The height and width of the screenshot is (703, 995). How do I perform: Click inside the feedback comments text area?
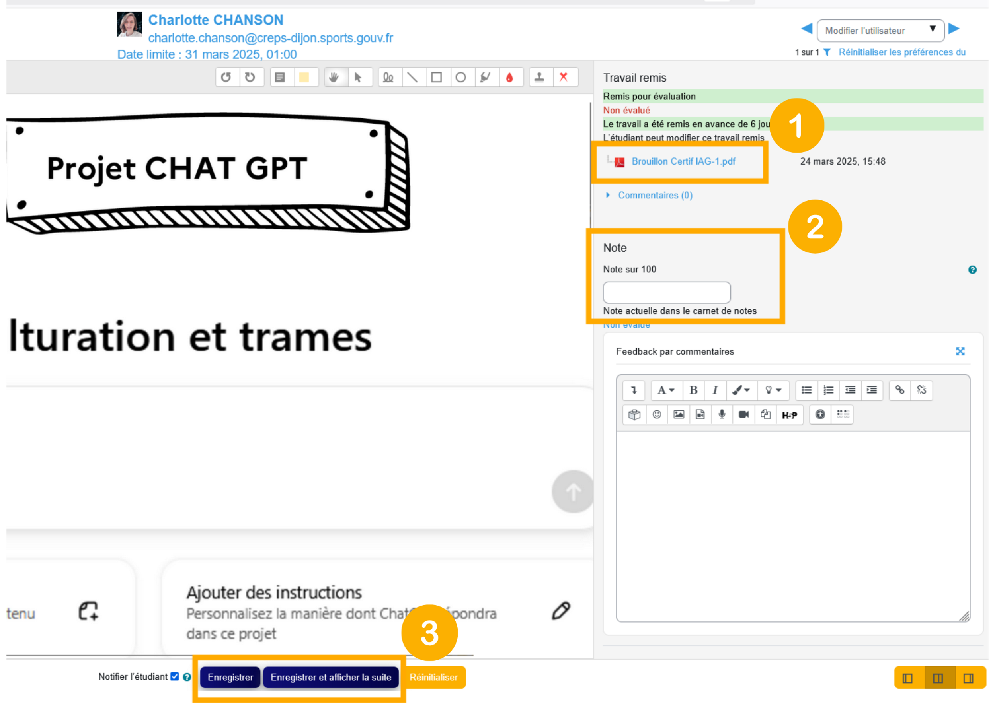tap(794, 527)
